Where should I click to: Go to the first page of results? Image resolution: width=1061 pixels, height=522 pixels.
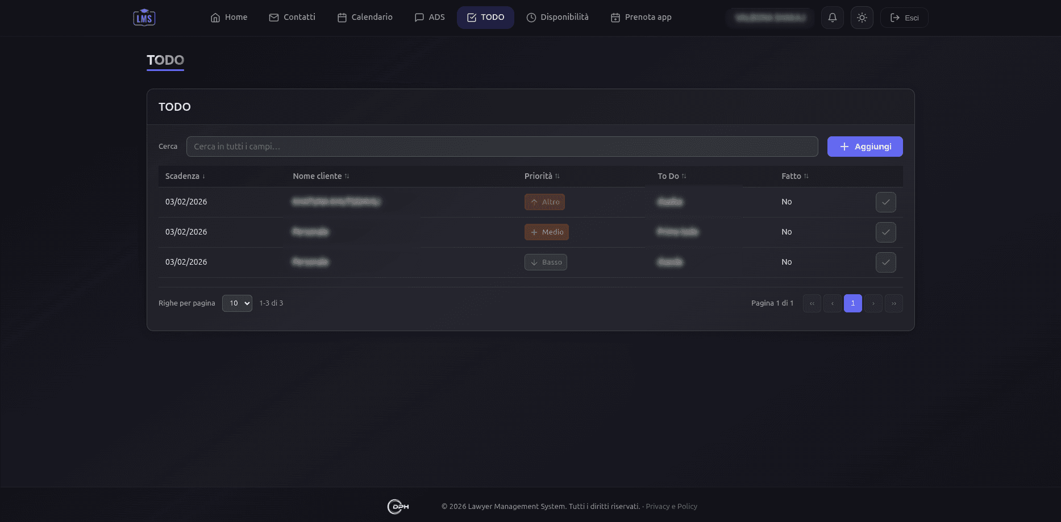tap(812, 303)
